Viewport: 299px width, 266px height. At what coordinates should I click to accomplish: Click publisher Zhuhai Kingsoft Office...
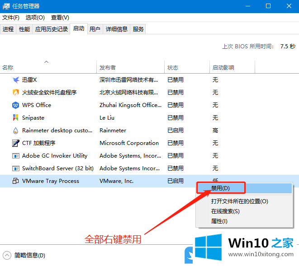pyautogui.click(x=130, y=105)
